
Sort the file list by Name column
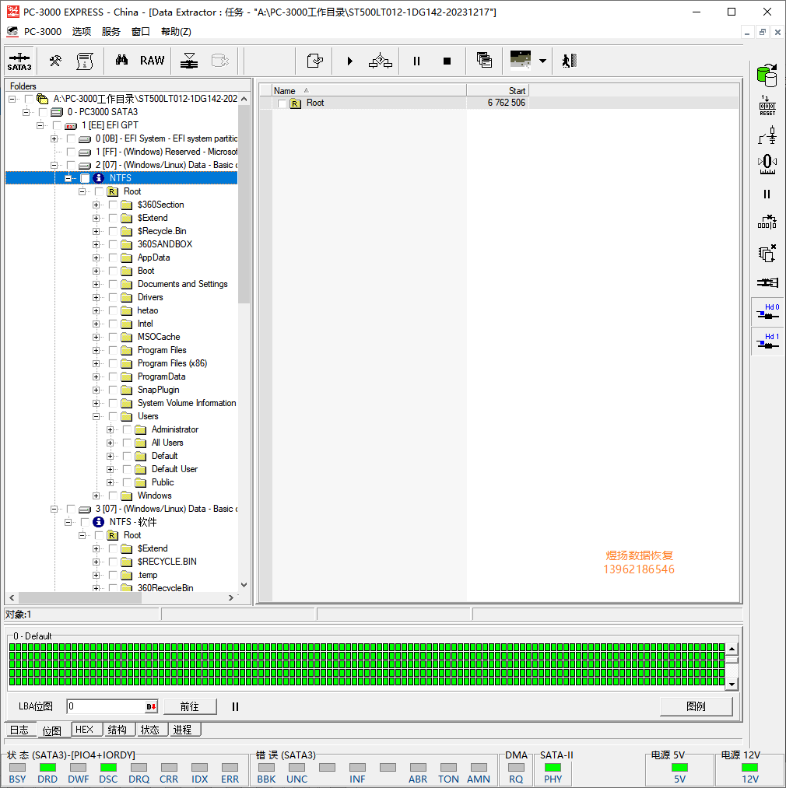tap(369, 91)
